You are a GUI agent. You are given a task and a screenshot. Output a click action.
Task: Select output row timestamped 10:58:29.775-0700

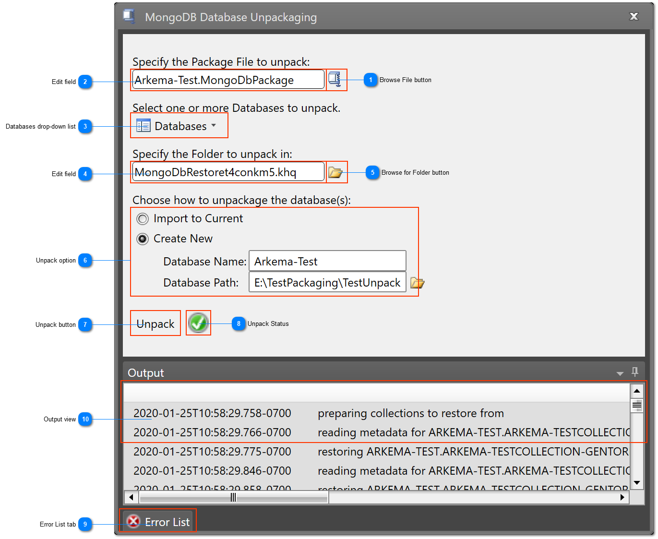click(x=377, y=452)
